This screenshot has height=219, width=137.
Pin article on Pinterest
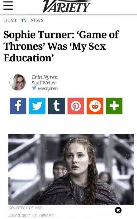(x=76, y=106)
